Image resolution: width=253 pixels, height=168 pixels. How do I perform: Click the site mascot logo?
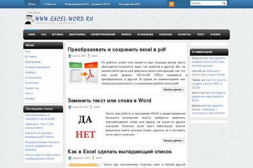tap(30, 19)
